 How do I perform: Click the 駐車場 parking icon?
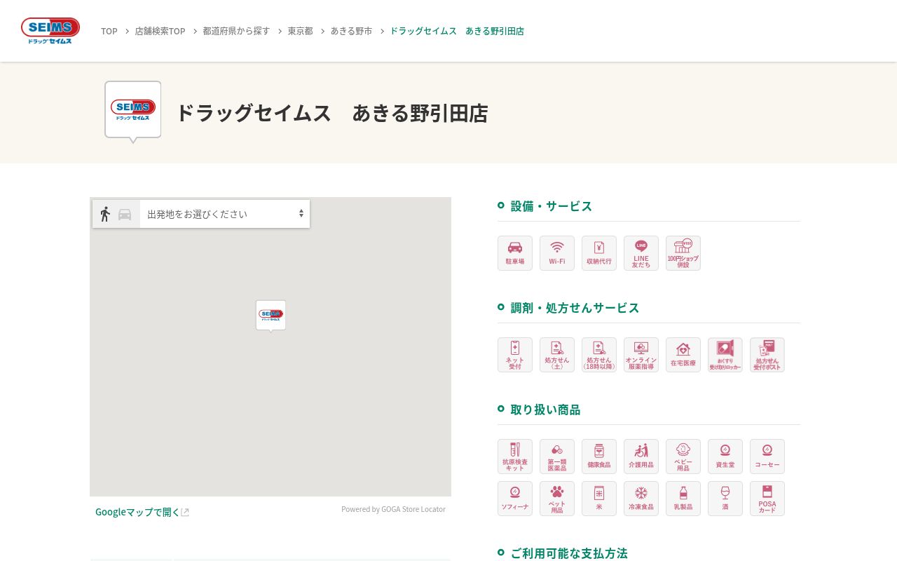pos(515,253)
